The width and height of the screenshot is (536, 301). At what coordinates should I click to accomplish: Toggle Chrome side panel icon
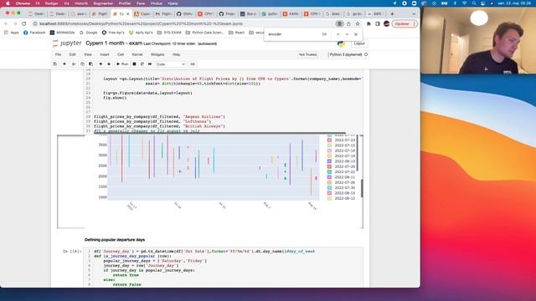click(378, 24)
